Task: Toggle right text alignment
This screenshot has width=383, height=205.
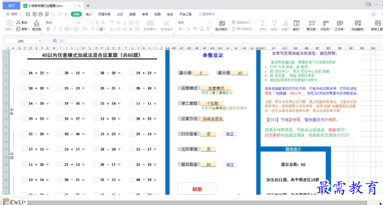Action: click(125, 29)
